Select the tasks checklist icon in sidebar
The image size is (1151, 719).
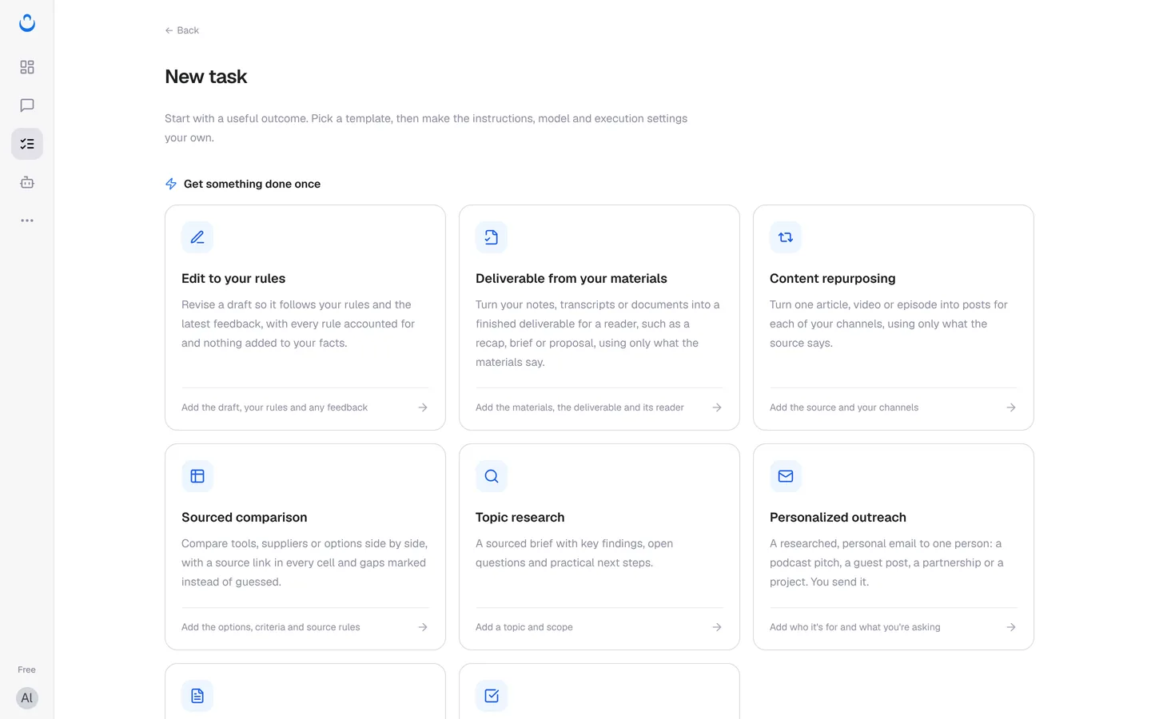(27, 144)
